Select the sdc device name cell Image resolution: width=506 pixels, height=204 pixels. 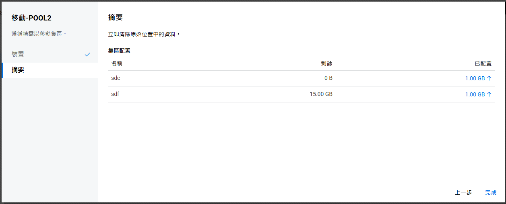click(116, 78)
